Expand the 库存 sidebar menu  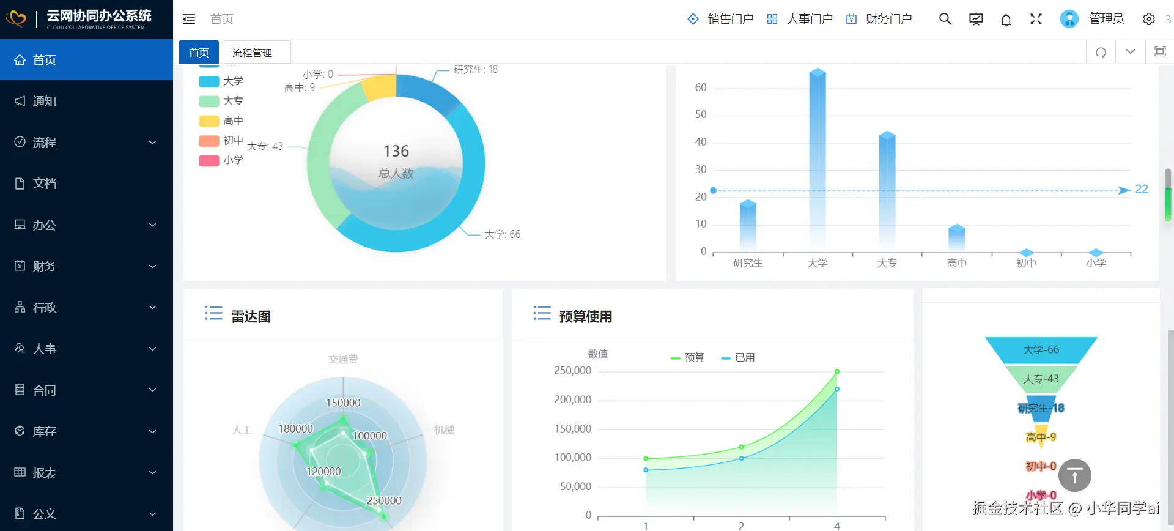pos(86,431)
